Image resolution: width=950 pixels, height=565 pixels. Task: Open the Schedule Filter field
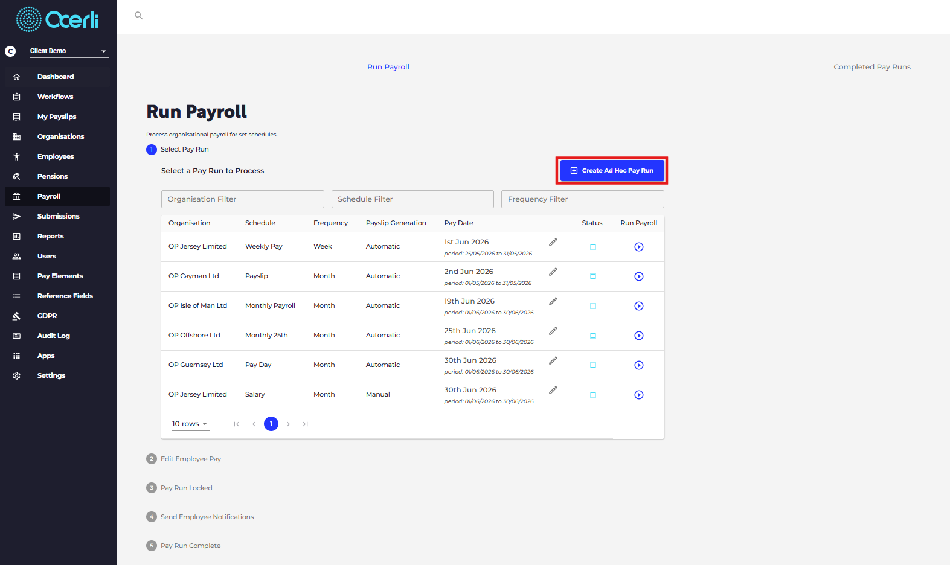[x=412, y=199]
